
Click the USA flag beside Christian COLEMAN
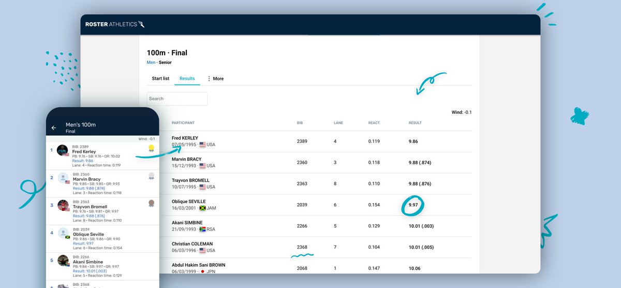pos(202,251)
